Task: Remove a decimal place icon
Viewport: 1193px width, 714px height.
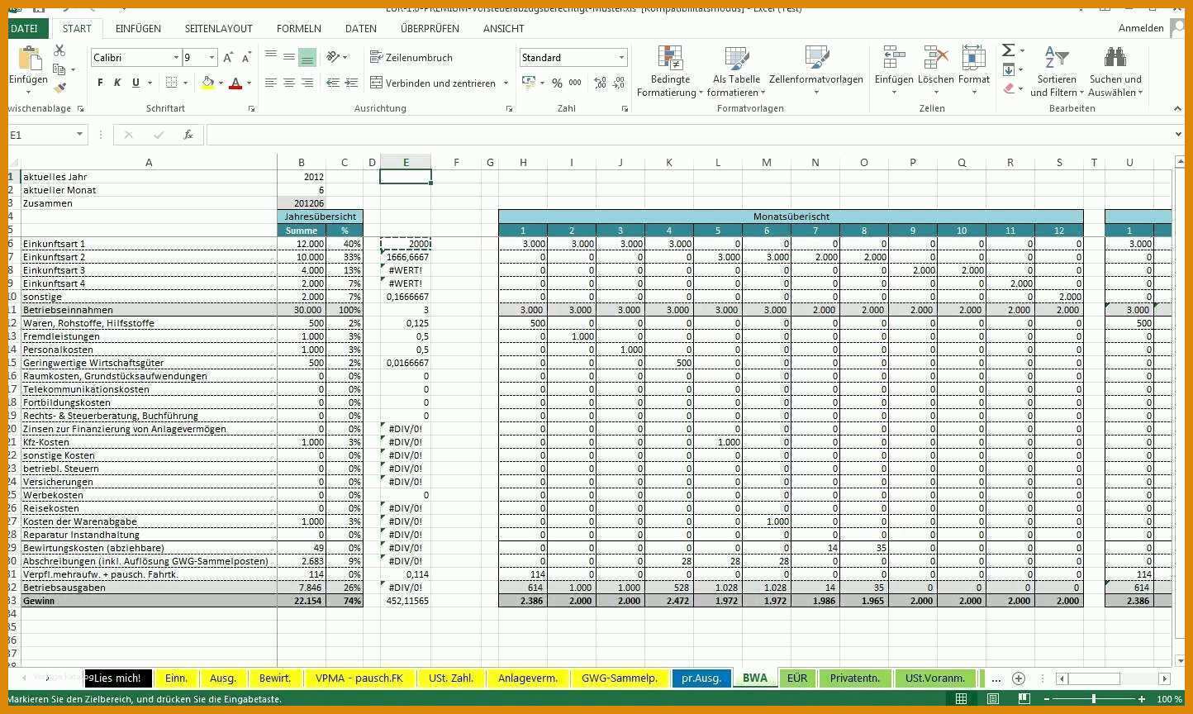Action: [620, 83]
